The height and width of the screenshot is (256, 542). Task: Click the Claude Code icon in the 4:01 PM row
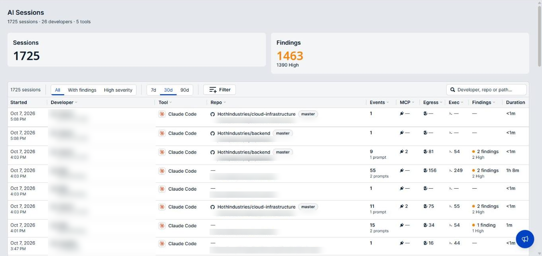[162, 226]
